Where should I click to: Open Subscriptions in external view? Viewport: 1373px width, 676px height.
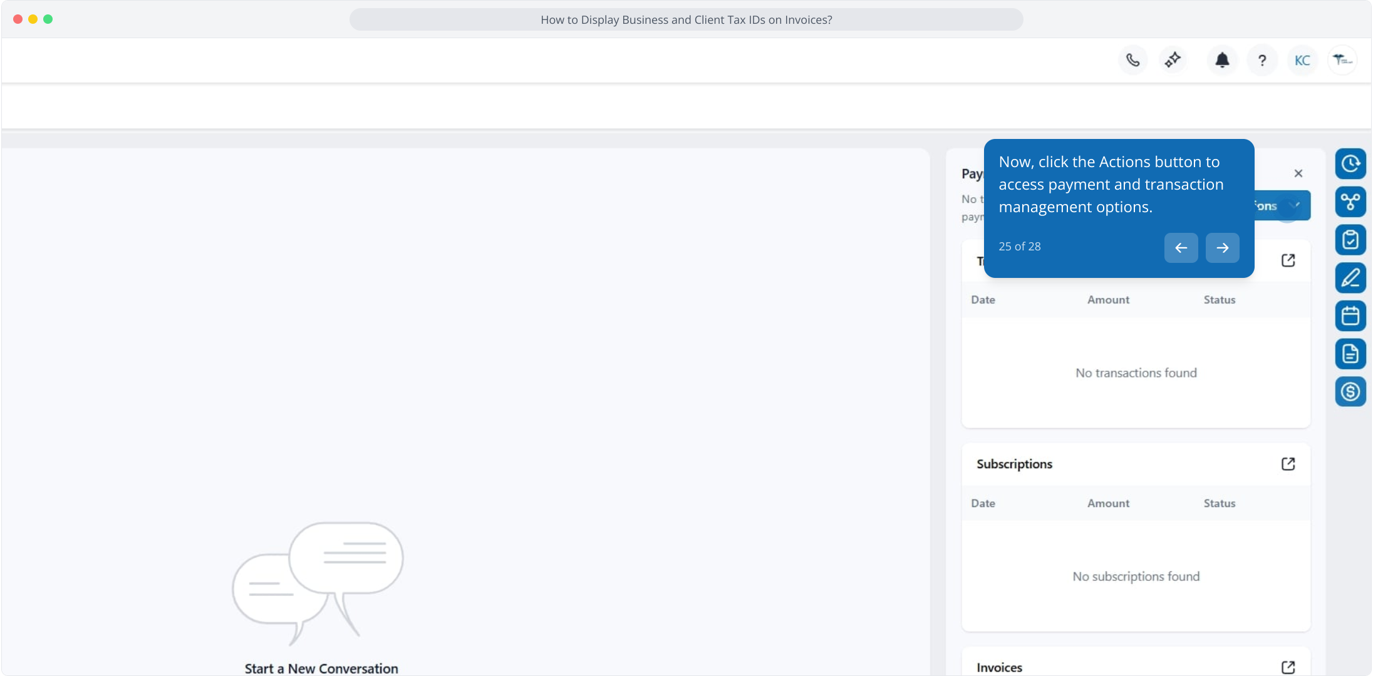1288,464
